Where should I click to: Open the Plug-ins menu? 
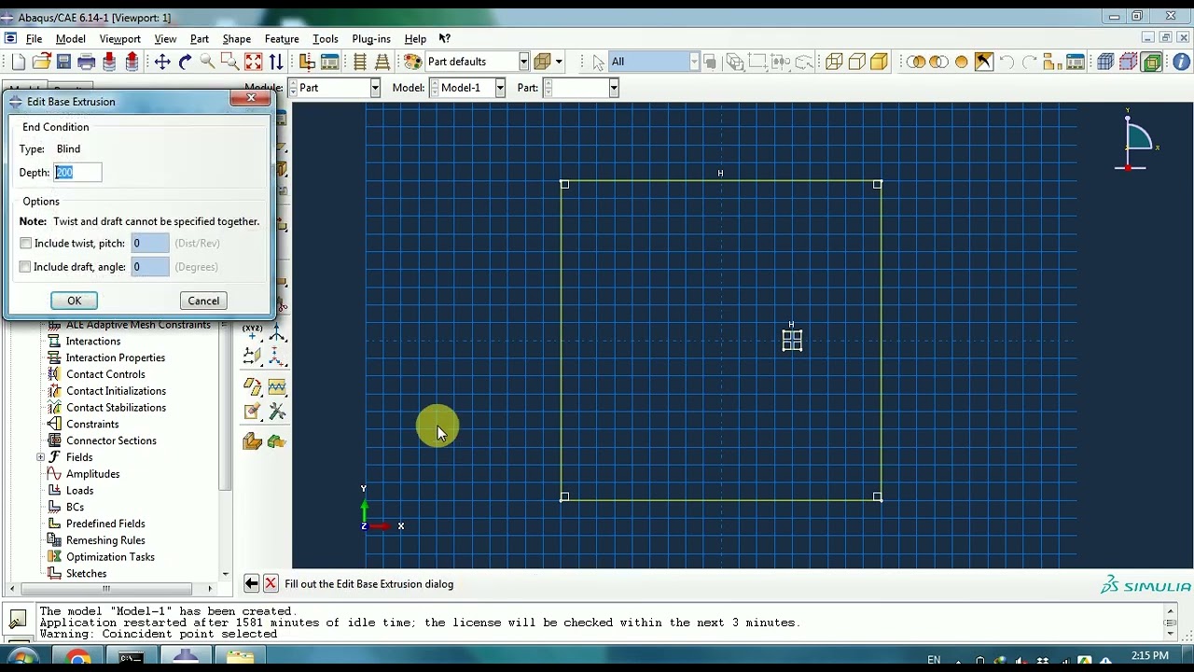tap(371, 39)
